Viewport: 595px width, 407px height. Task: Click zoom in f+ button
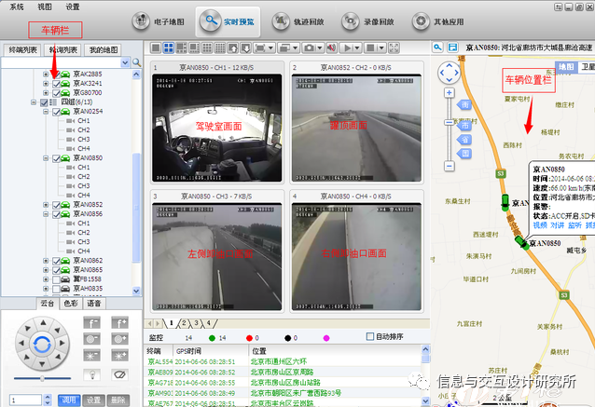tap(120, 323)
